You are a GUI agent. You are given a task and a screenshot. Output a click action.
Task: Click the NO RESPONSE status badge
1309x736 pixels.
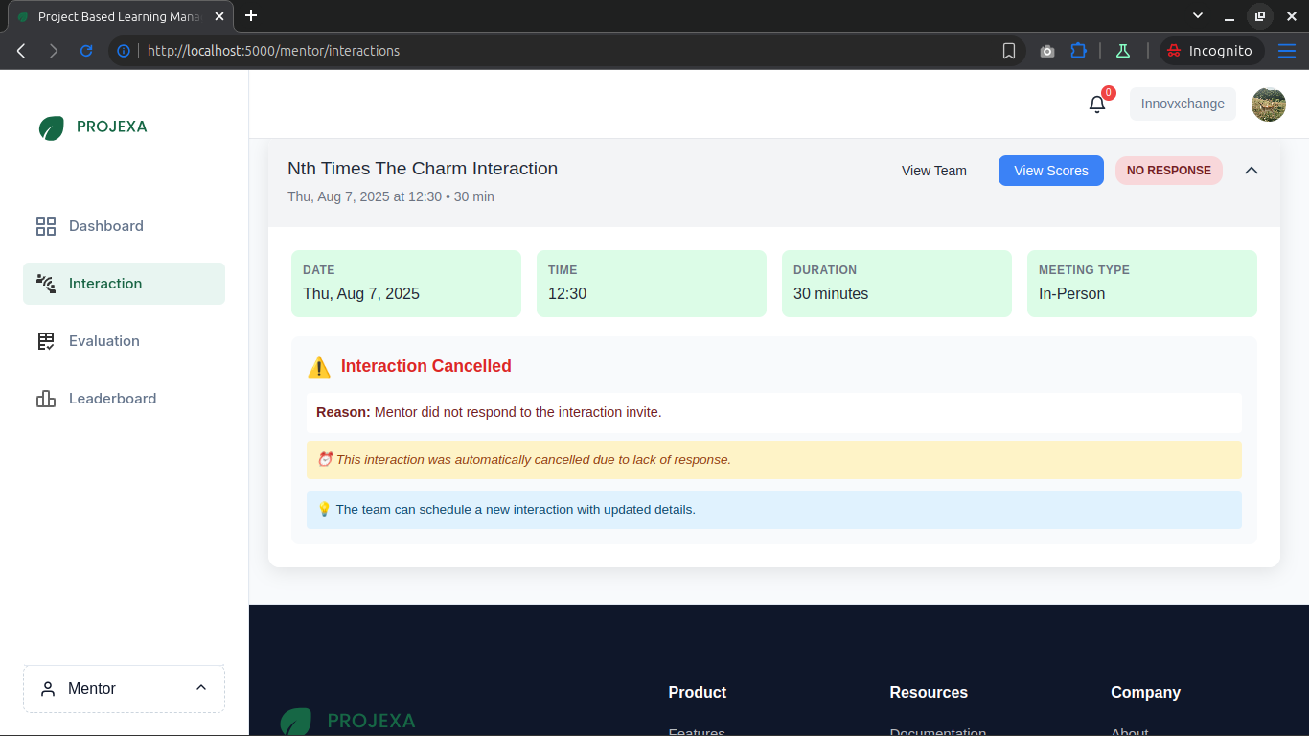tap(1168, 170)
